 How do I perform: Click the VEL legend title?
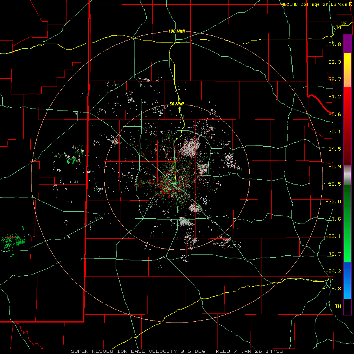click(345, 23)
